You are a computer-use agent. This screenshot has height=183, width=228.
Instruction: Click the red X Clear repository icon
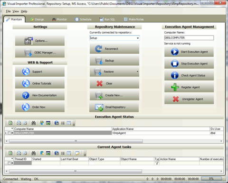[100, 83]
